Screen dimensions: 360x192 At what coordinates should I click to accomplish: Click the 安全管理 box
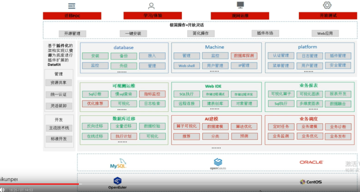[x=338, y=66]
